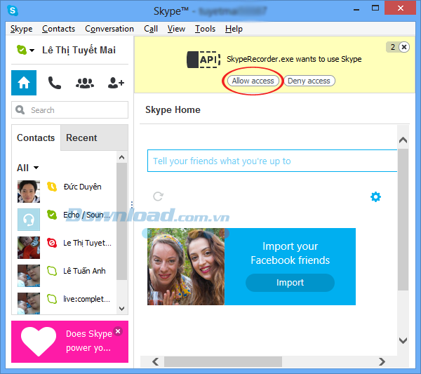The width and height of the screenshot is (421, 374).
Task: Click Allow access for SkypeRecorder
Action: pyautogui.click(x=253, y=81)
